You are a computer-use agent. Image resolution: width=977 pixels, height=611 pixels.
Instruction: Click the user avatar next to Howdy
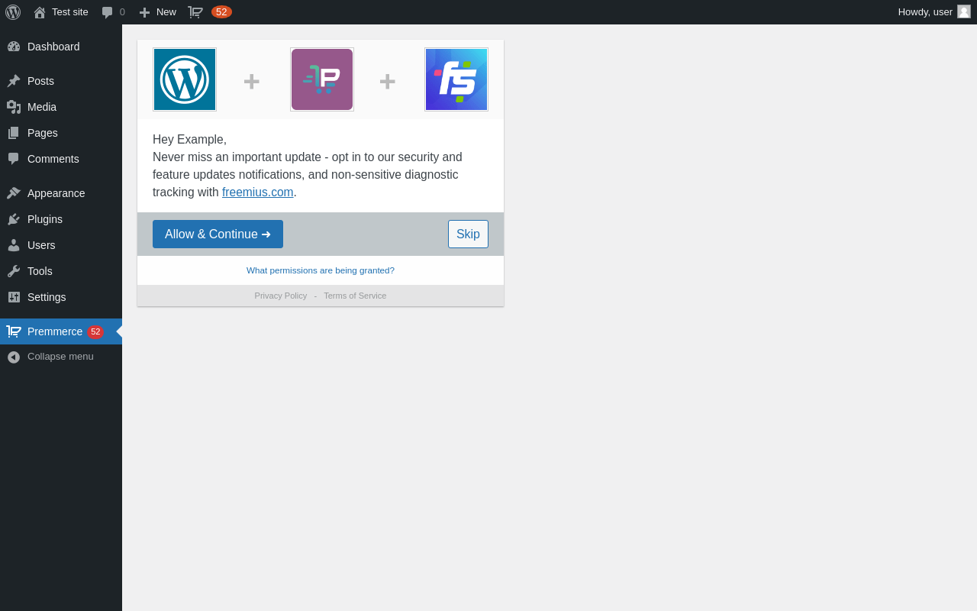coord(964,11)
